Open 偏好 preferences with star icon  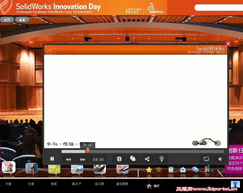(x=153, y=186)
